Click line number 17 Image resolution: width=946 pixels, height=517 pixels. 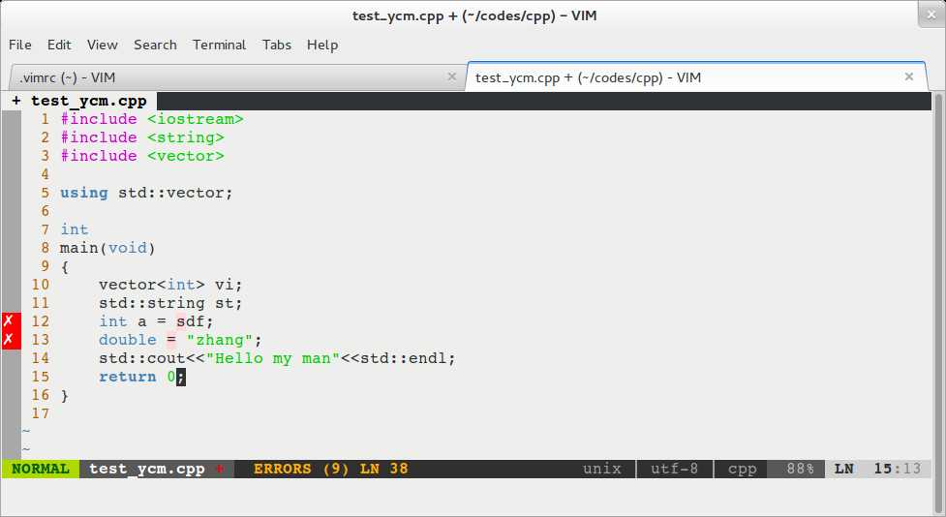click(x=41, y=413)
